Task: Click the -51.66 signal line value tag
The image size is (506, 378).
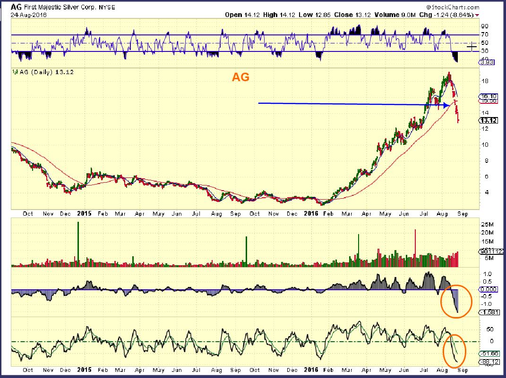Action: point(490,353)
